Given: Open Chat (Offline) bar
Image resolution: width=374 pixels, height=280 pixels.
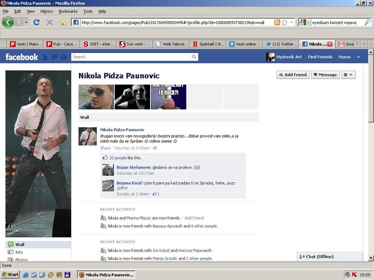Looking at the screenshot, I should pos(330,257).
